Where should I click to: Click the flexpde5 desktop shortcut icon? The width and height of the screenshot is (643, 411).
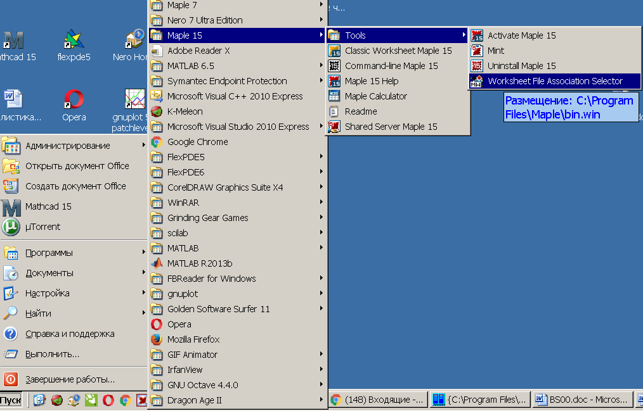click(x=74, y=39)
